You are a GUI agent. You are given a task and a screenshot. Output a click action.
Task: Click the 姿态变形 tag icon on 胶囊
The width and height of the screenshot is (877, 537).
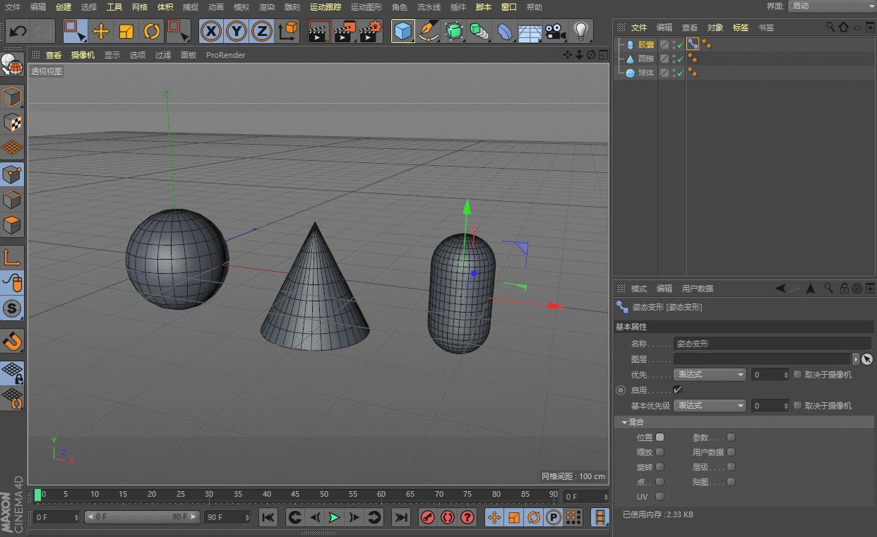pos(692,44)
